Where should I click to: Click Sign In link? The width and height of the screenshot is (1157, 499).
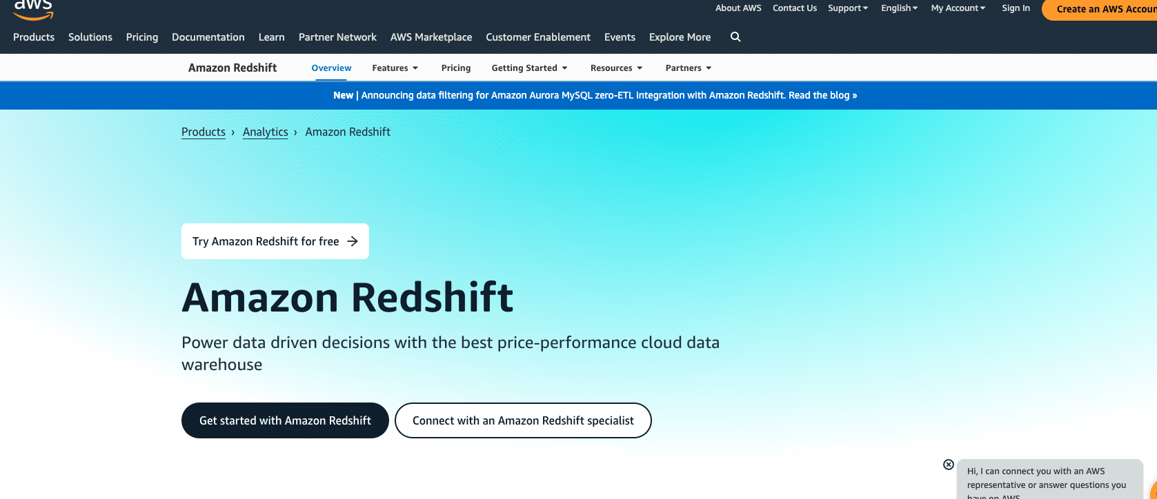pyautogui.click(x=1016, y=8)
